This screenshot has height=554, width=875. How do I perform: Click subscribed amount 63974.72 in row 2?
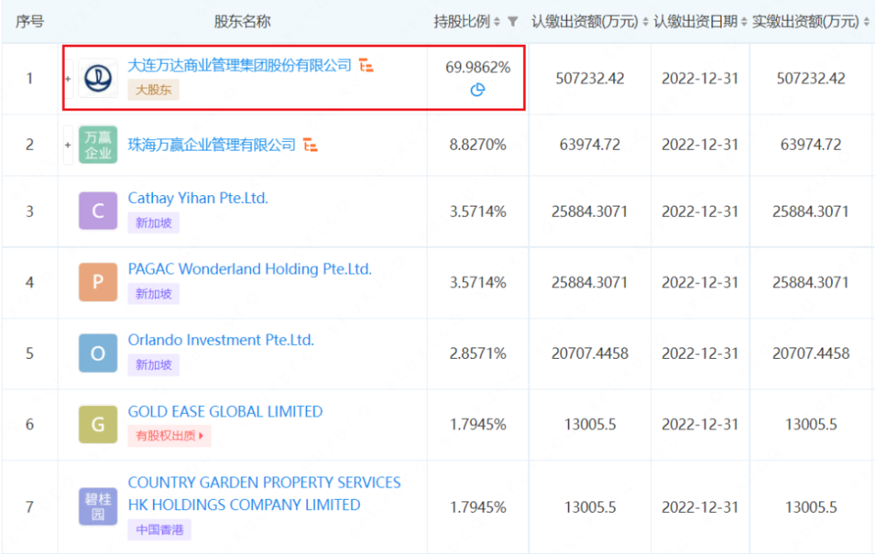point(590,145)
